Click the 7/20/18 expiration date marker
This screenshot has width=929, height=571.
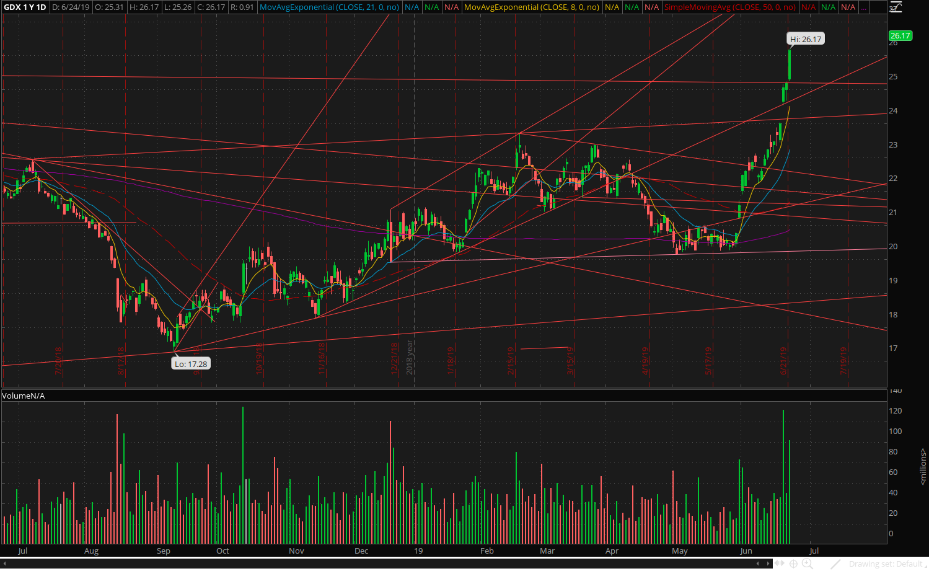59,361
